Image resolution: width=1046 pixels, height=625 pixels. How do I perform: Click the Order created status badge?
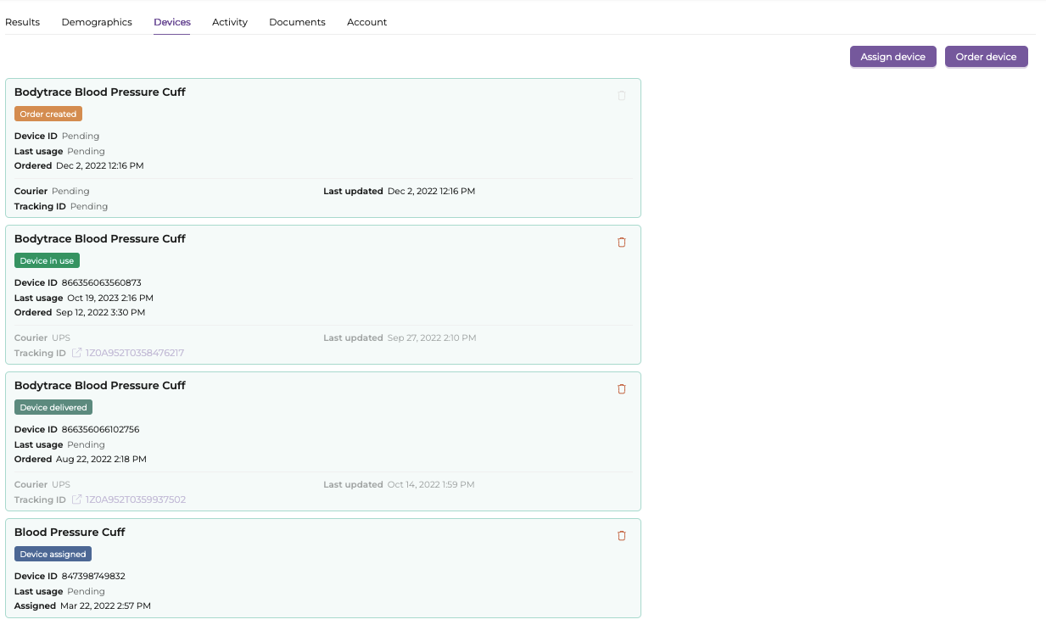pos(48,114)
